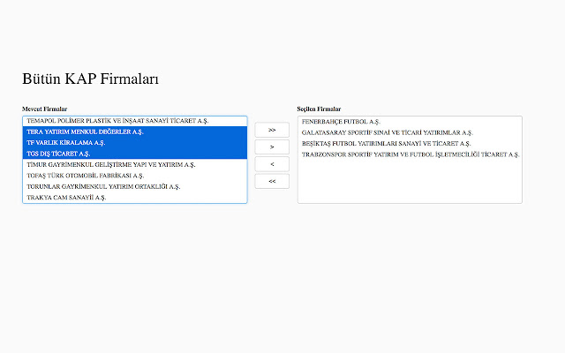Screen dimensions: 565x353
Task: Select TERA YATIRIM MENKUL DEĞERLER A.Ş.
Action: 135,131
